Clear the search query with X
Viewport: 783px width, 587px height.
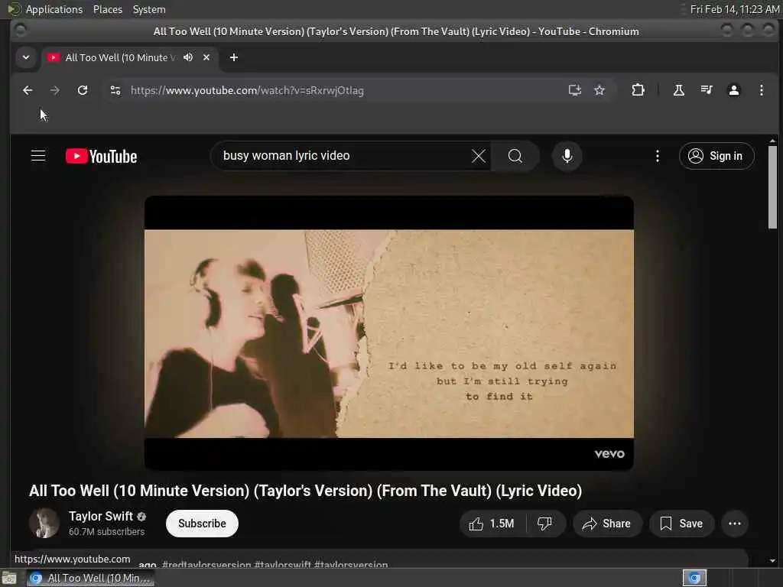click(479, 156)
